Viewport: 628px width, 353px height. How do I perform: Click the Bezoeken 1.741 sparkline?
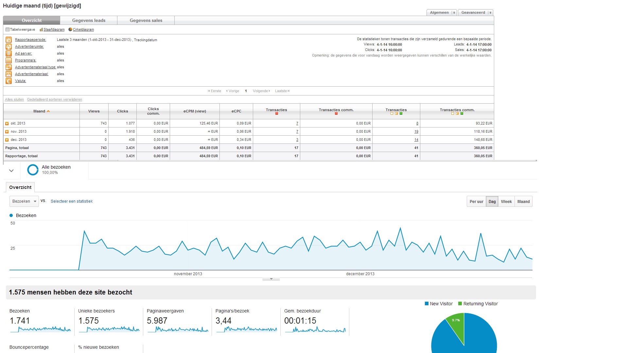click(41, 329)
